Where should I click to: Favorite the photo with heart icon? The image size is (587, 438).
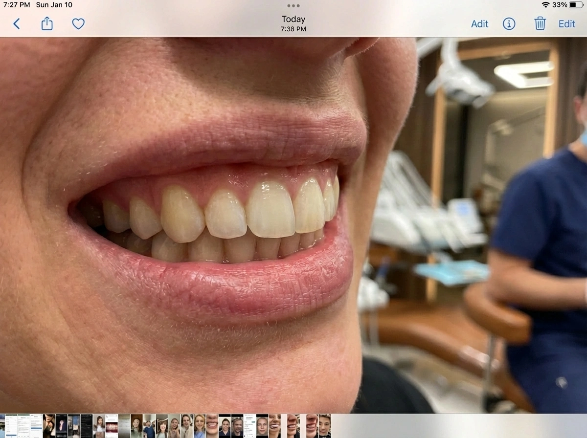point(78,23)
